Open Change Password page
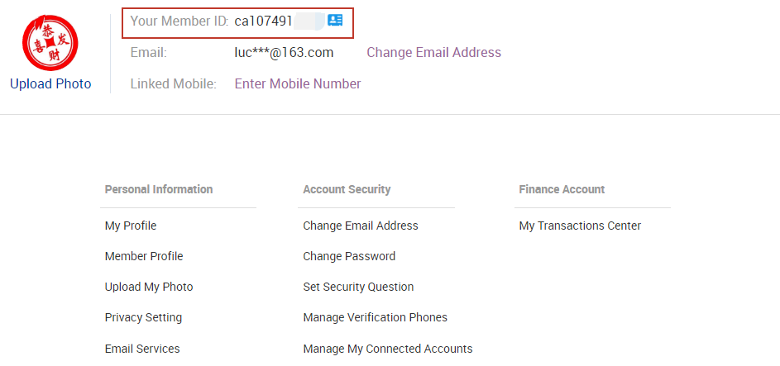Viewport: 780px width, 366px height. pos(349,256)
